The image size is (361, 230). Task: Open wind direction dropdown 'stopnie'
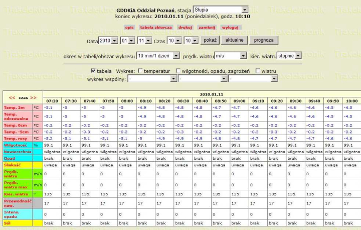[x=289, y=56]
